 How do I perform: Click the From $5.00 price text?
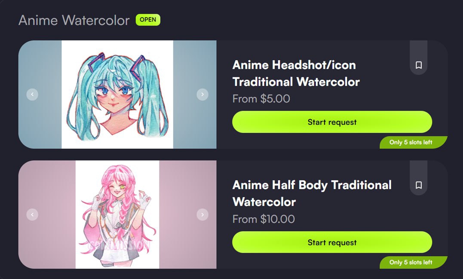pyautogui.click(x=261, y=98)
